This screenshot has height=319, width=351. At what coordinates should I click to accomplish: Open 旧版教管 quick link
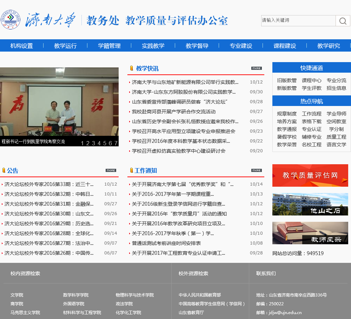(287, 80)
